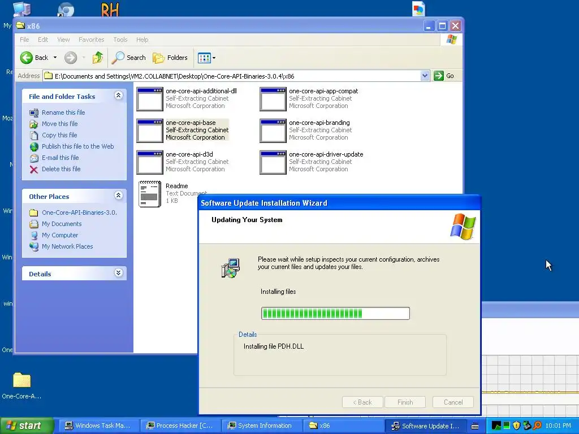Screen dimensions: 579x434
Task: Select one-core-api-branding file icon
Action: [273, 131]
